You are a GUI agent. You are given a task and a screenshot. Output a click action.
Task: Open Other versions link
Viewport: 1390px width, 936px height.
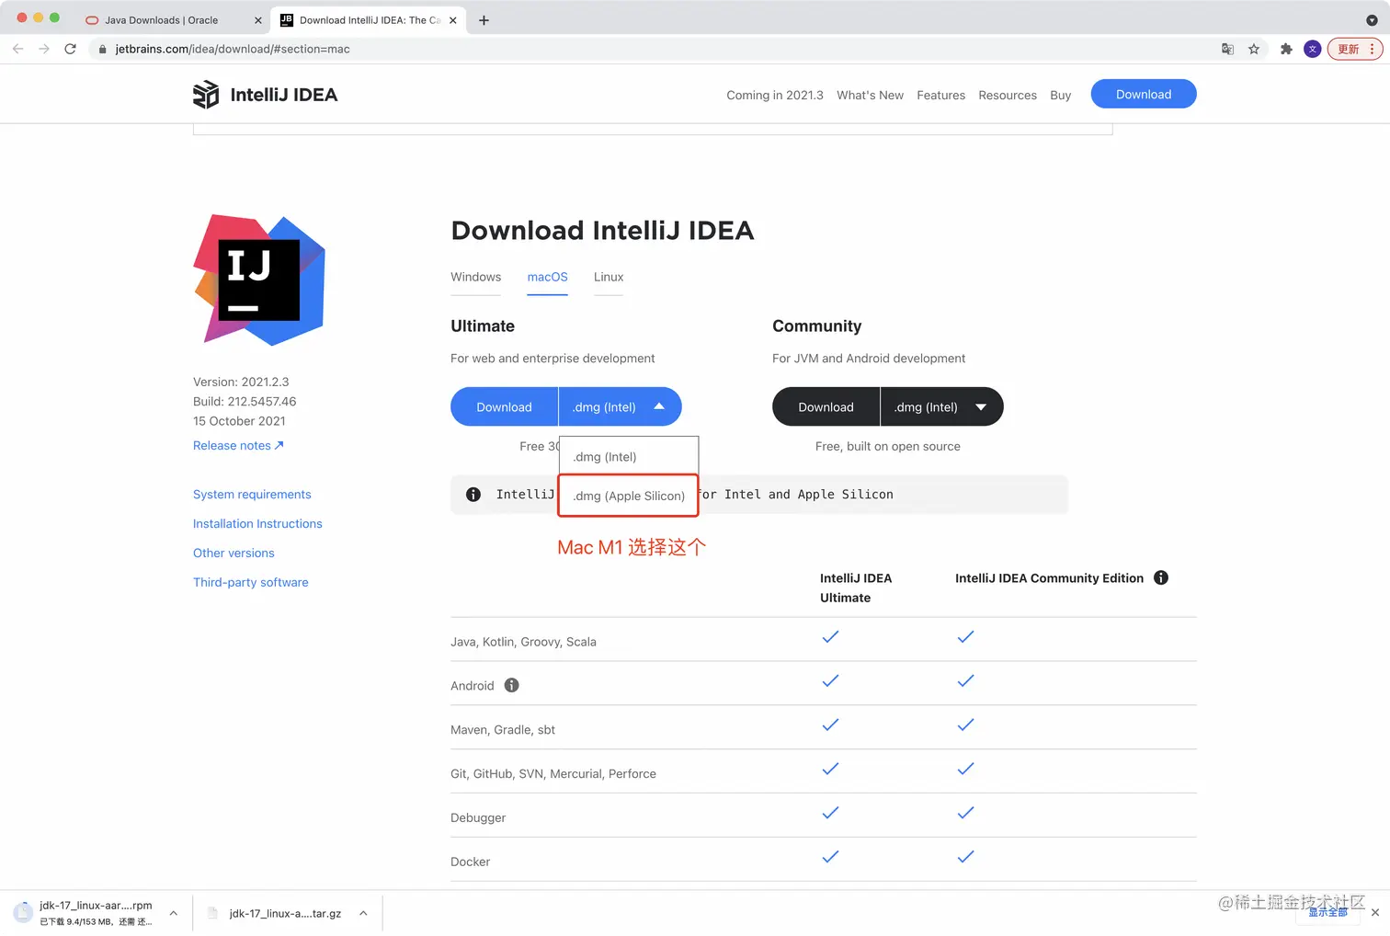pos(234,553)
